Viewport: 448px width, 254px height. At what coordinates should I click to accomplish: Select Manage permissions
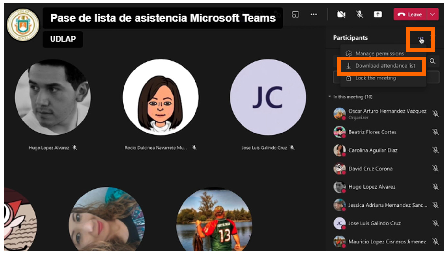379,53
